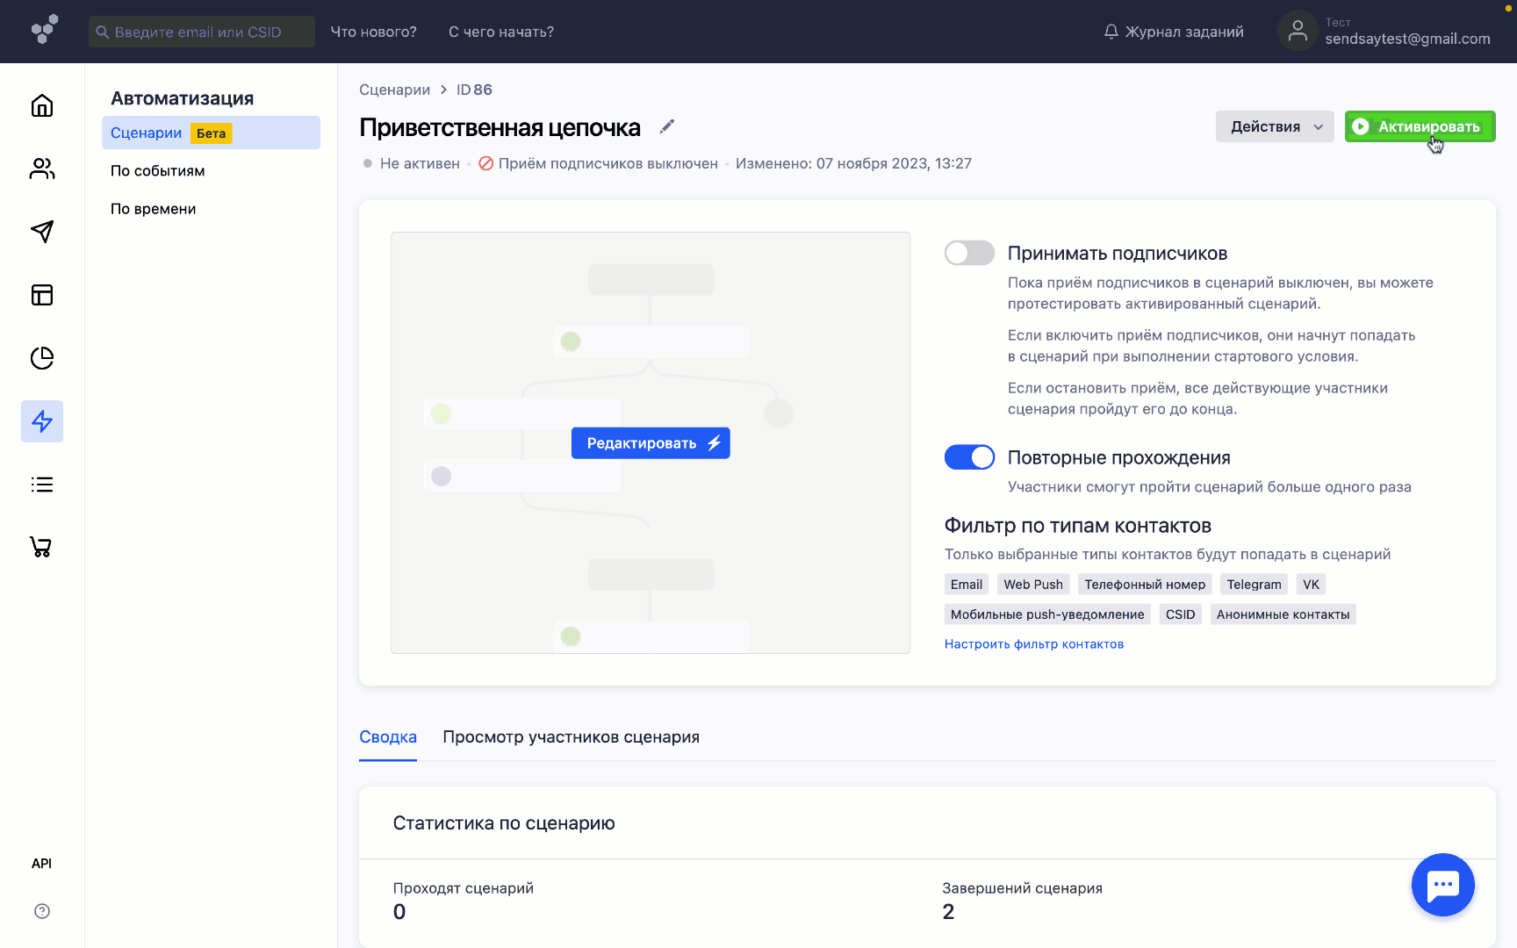Open the home dashboard icon
This screenshot has height=948, width=1517.
coord(41,105)
